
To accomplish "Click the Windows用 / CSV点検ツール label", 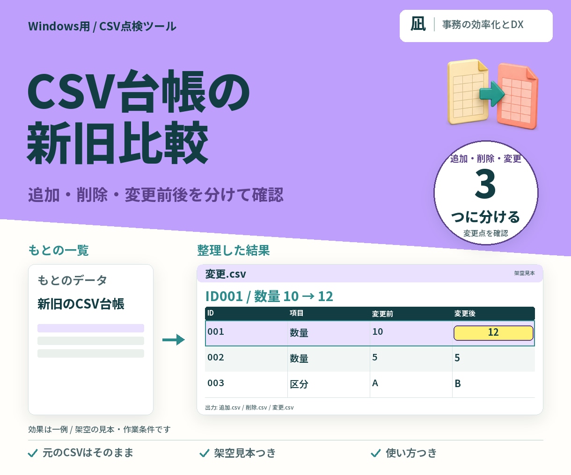I will 102,27.
